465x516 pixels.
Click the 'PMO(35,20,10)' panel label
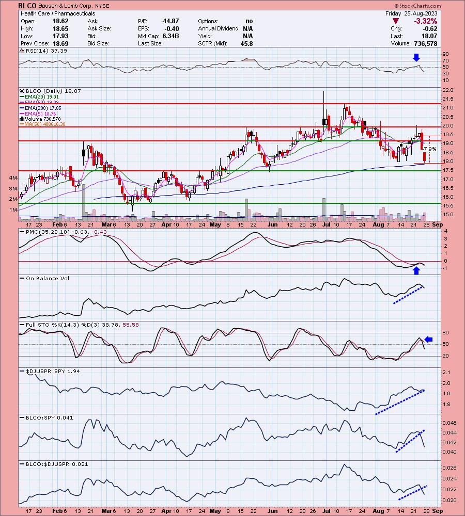[x=48, y=232]
